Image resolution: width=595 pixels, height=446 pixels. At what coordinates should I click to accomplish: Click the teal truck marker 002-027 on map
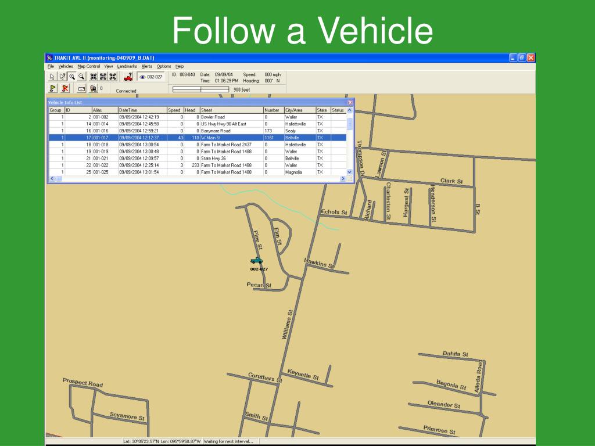(x=256, y=261)
